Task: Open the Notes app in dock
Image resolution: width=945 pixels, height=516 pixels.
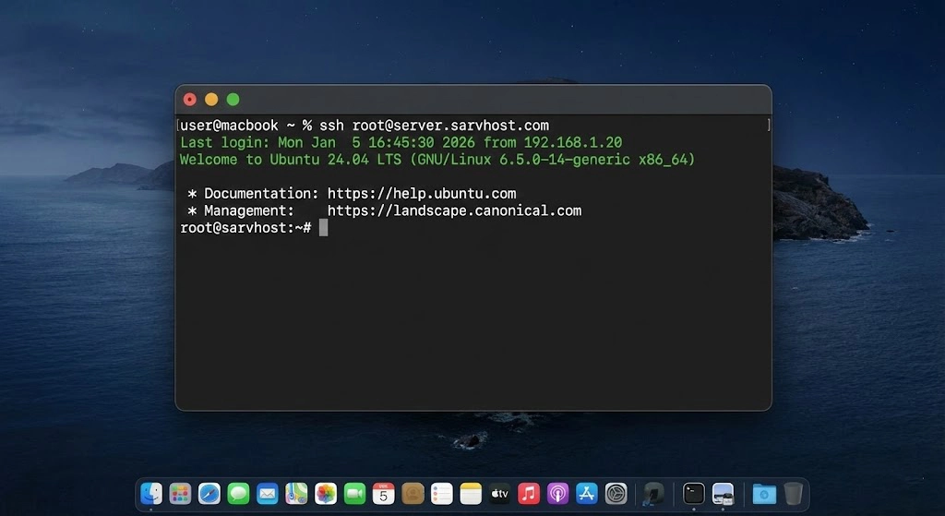Action: point(471,494)
